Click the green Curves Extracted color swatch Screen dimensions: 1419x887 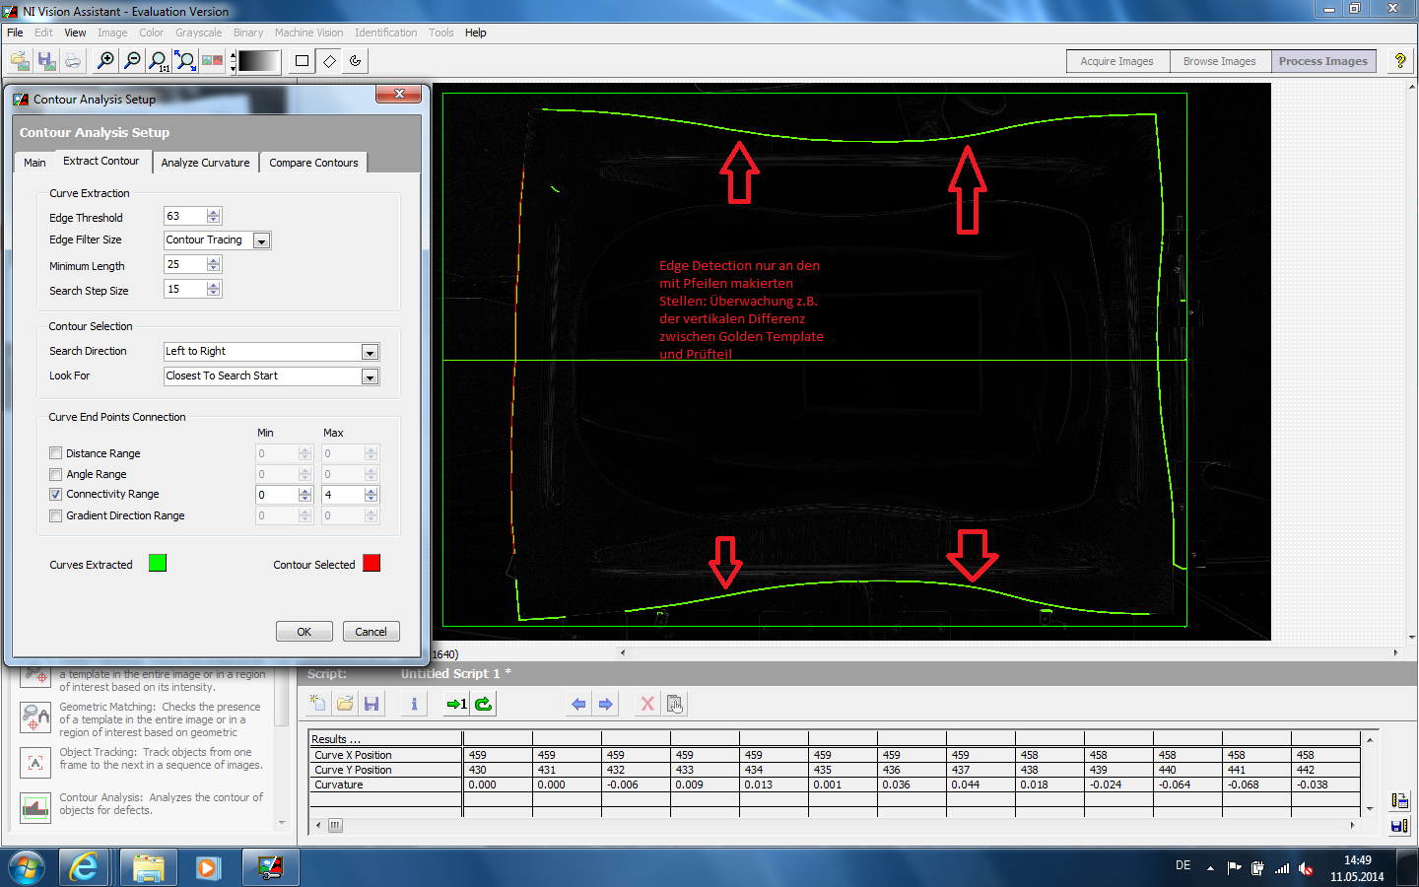tap(158, 564)
